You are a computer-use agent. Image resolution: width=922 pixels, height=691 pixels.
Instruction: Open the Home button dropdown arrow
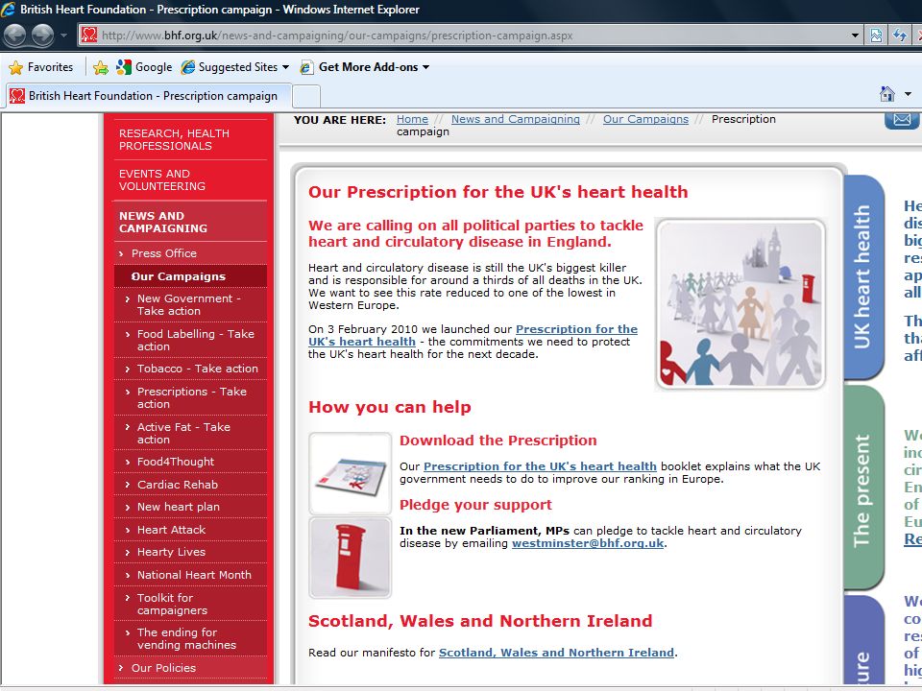coord(908,94)
